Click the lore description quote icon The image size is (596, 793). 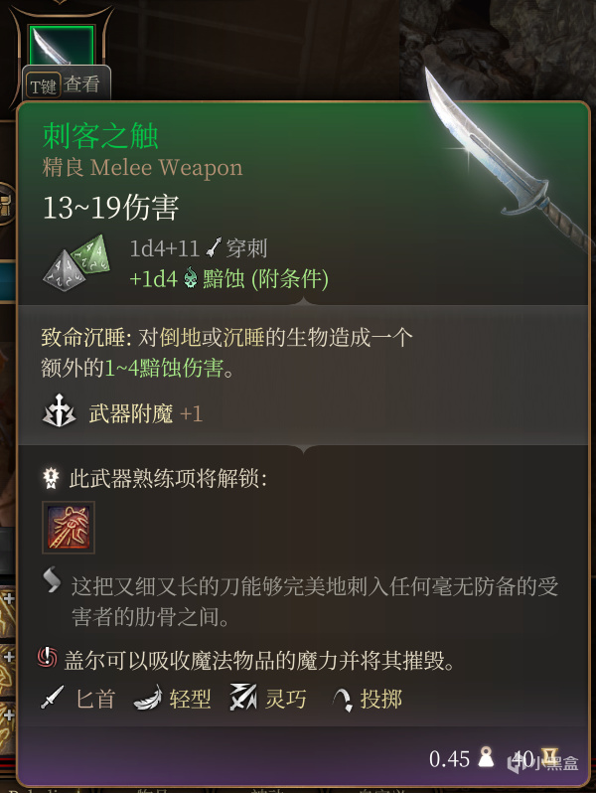click(52, 579)
